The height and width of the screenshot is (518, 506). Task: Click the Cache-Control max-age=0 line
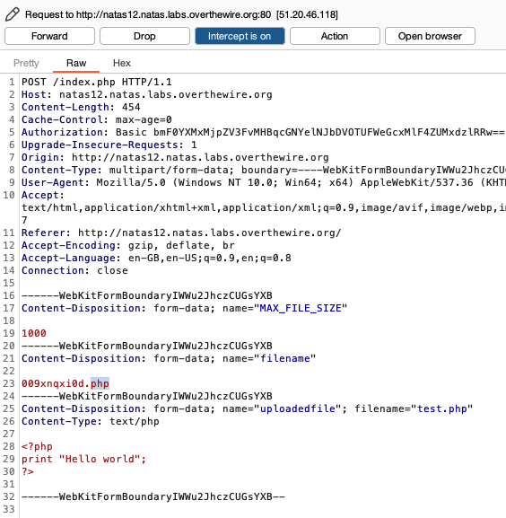(97, 119)
